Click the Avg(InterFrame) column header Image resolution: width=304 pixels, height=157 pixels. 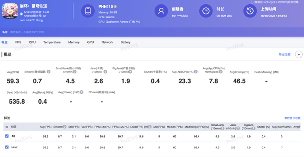tap(281, 127)
